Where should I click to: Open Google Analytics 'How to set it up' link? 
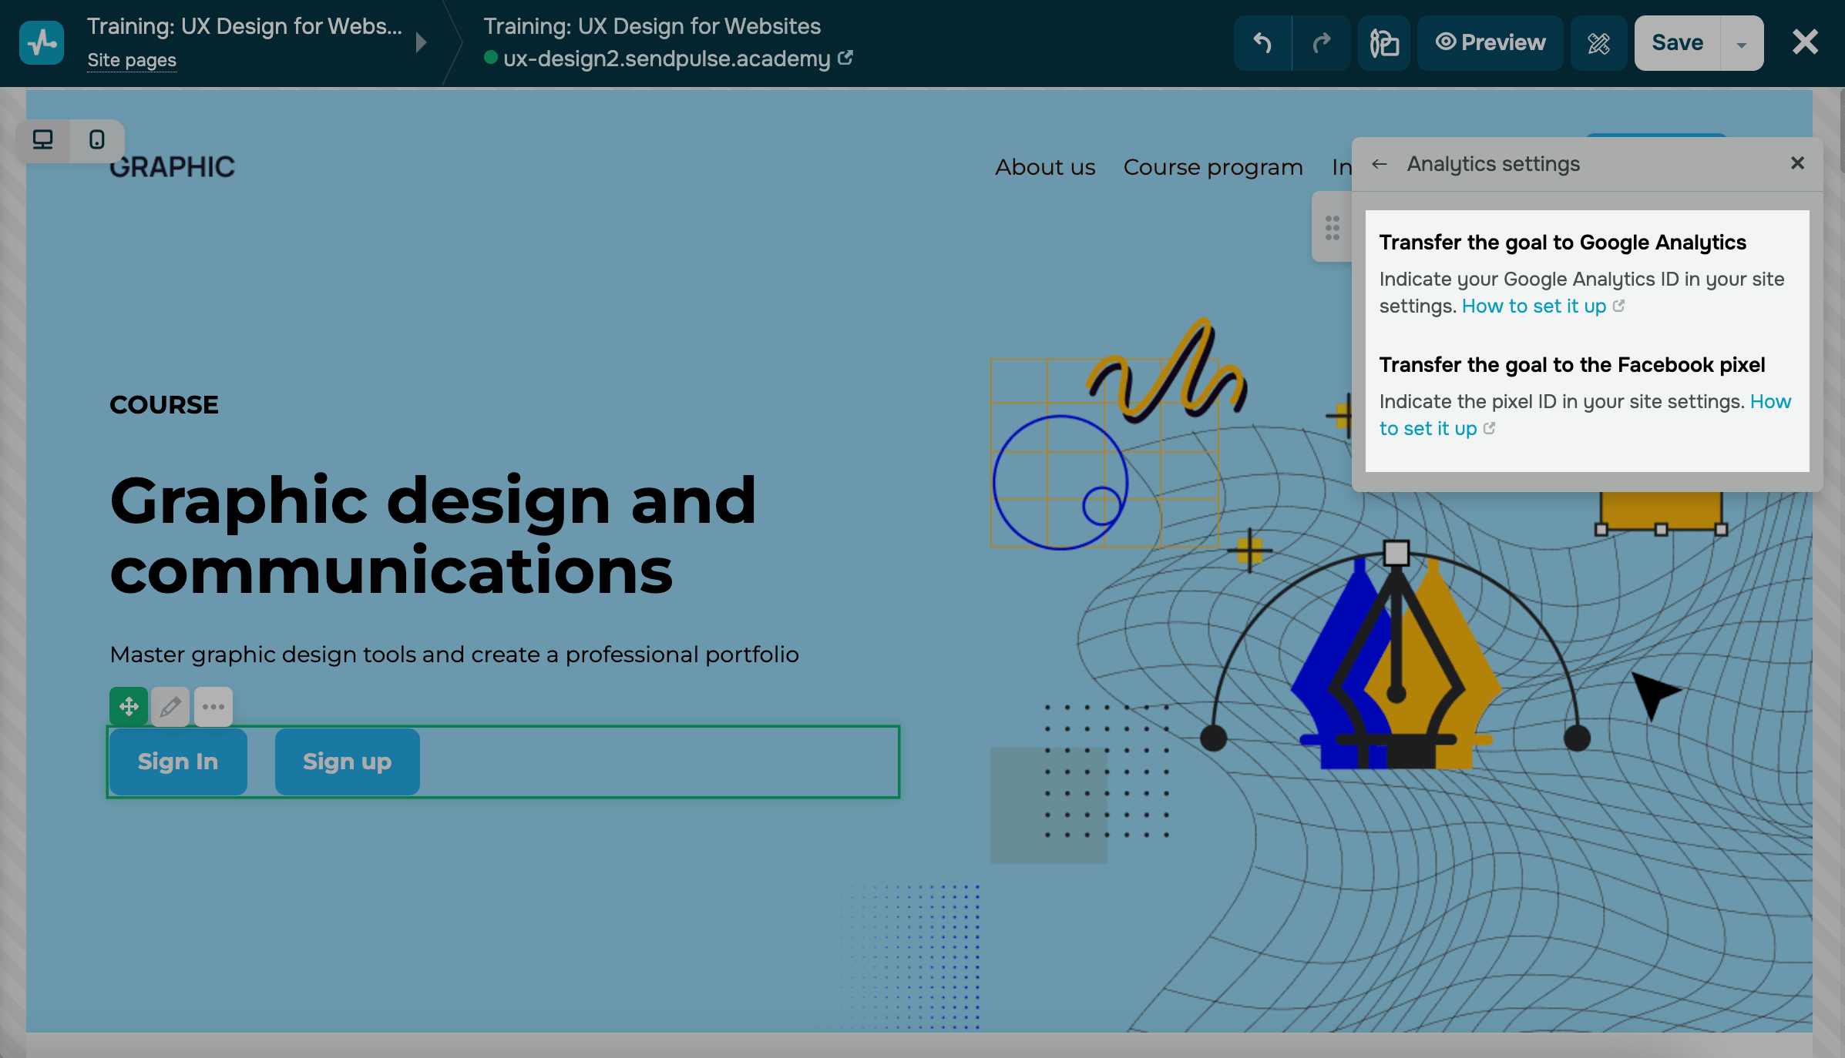point(1534,306)
